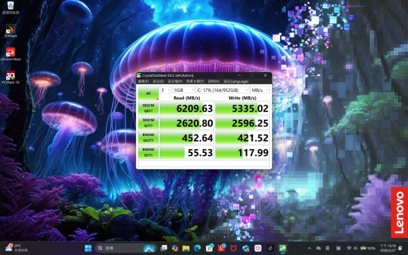Viewport: 408px width, 255px height.
Task: Open the test count dropdown showing 3
Action: pyautogui.click(x=165, y=90)
